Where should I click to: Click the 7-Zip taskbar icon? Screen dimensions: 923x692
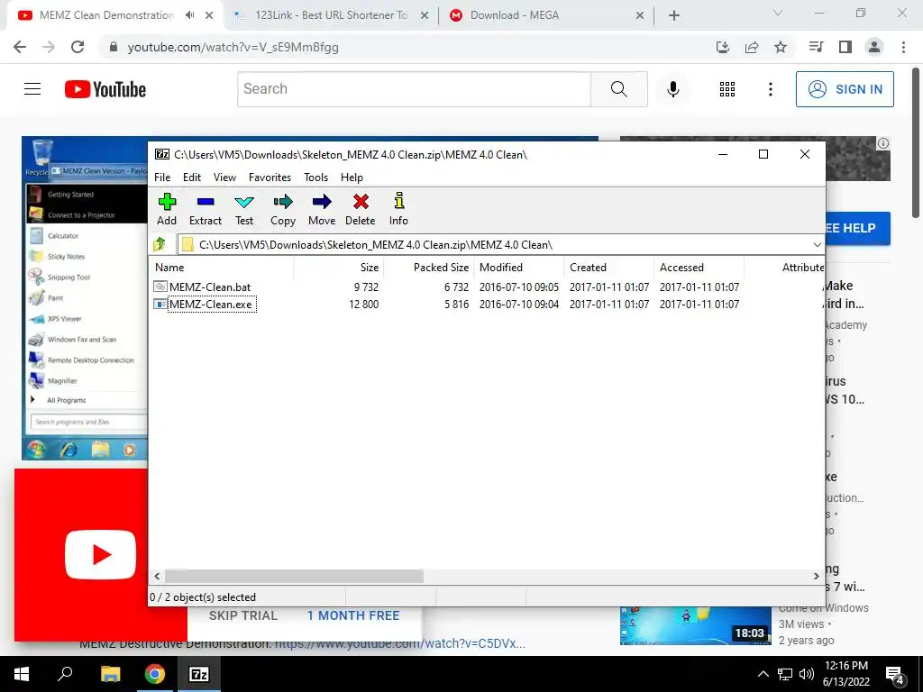click(199, 674)
